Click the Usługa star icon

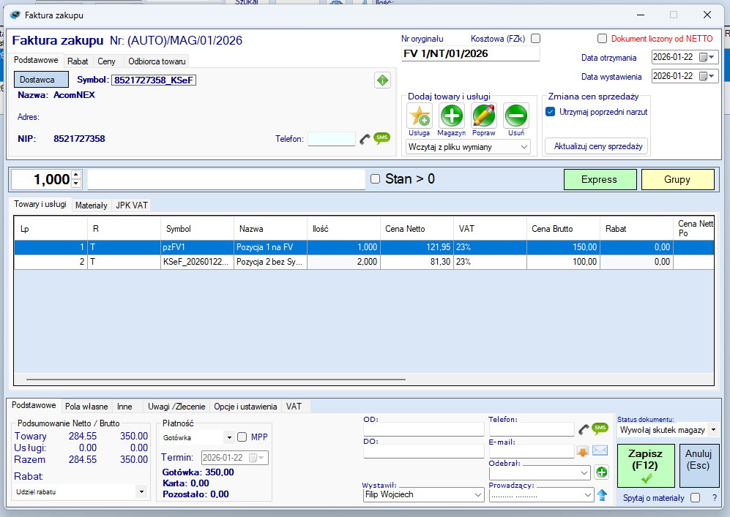coord(420,116)
